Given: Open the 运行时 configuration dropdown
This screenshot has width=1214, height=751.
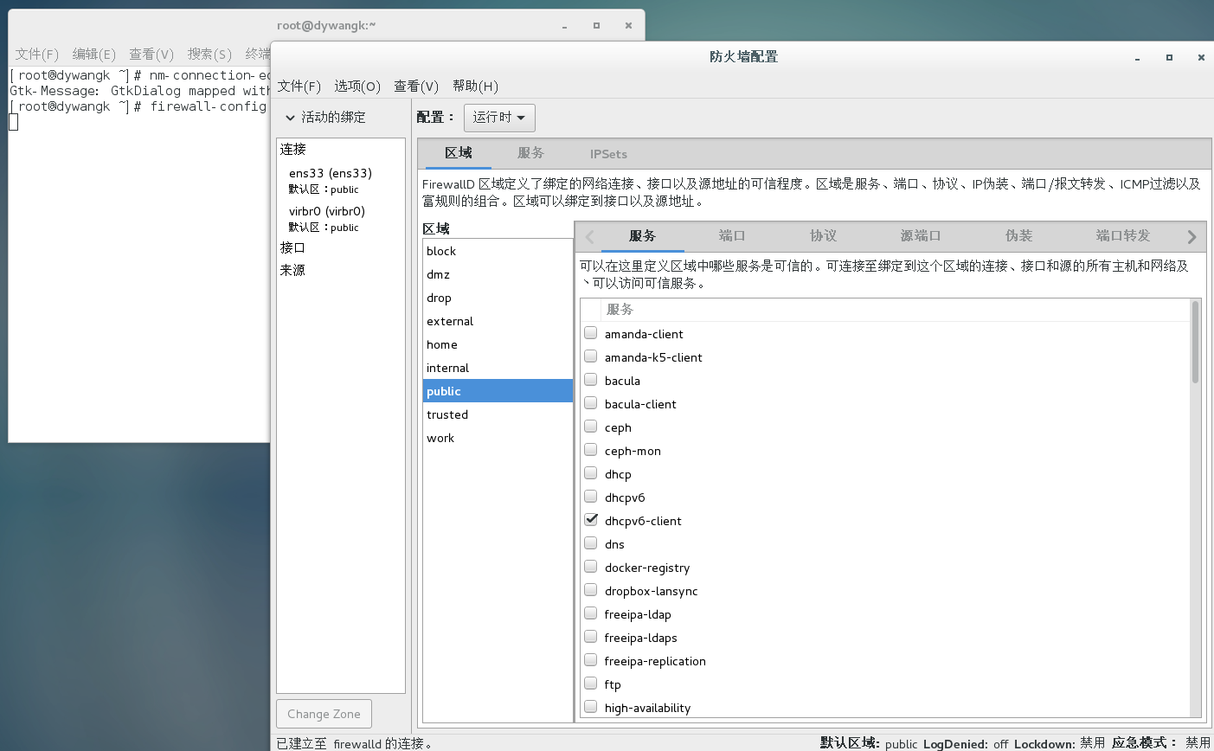Looking at the screenshot, I should click(499, 118).
